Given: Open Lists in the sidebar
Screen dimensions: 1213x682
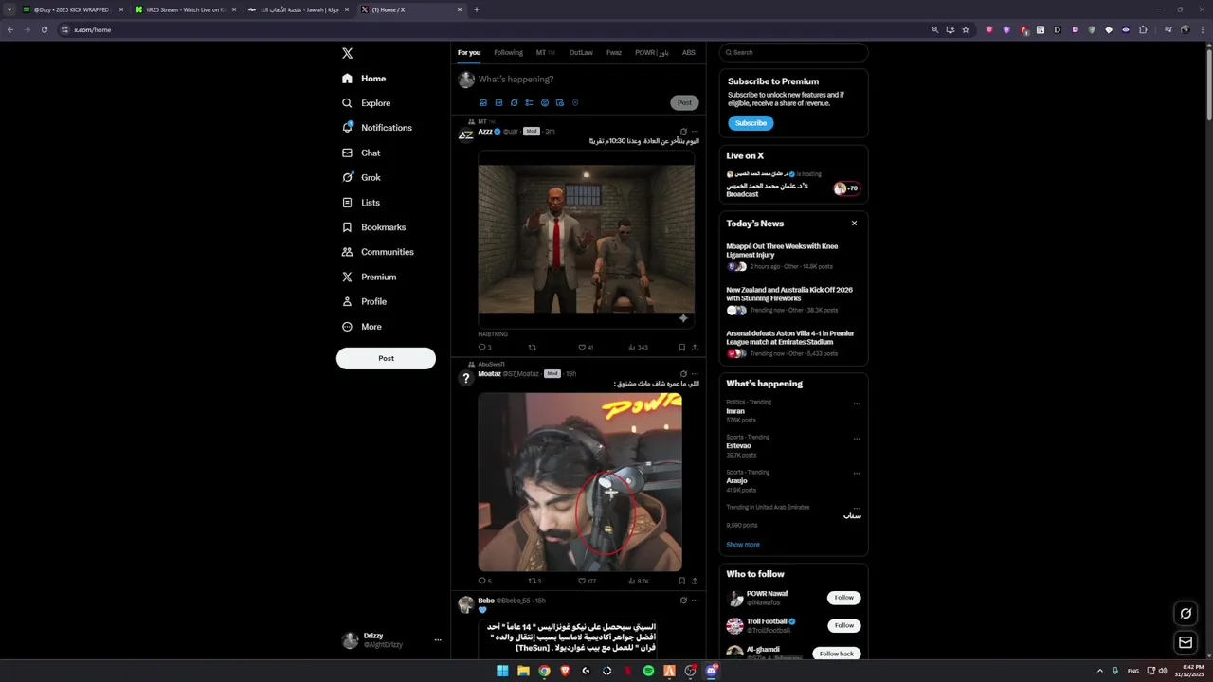Looking at the screenshot, I should tap(361, 203).
